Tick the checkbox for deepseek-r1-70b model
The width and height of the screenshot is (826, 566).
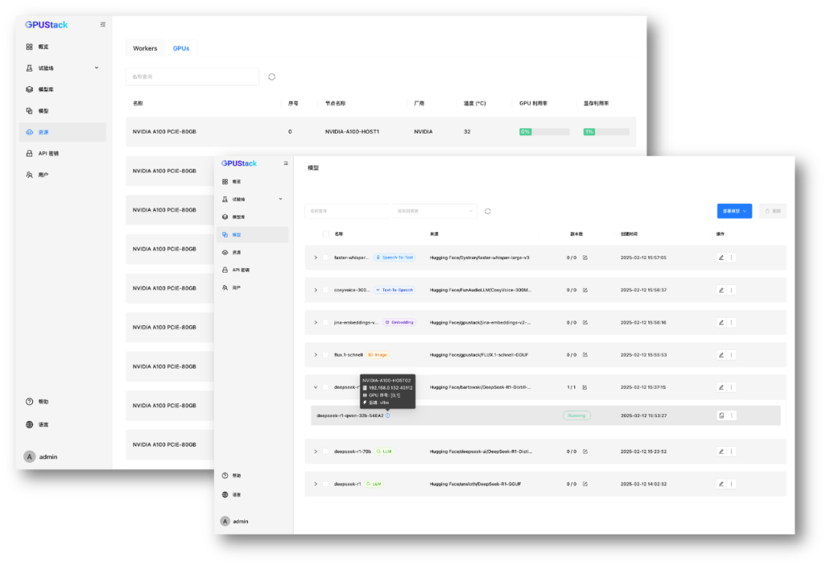point(326,451)
